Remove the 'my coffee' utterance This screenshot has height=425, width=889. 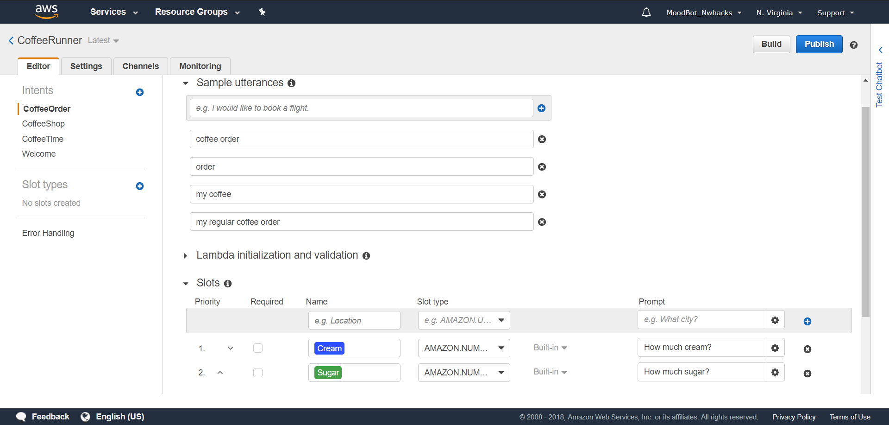[x=542, y=194]
